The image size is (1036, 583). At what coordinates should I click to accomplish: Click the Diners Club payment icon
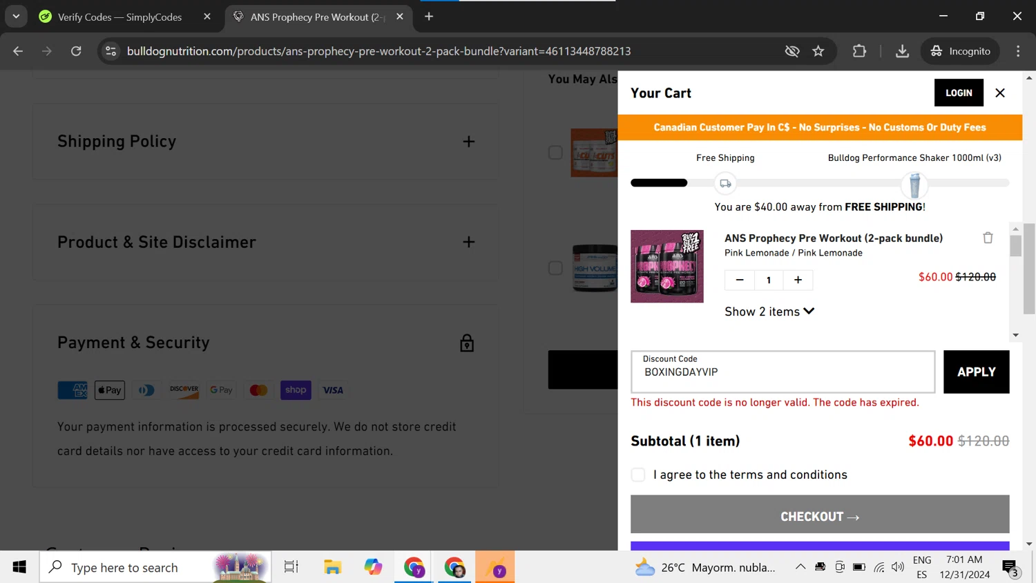[x=146, y=390]
